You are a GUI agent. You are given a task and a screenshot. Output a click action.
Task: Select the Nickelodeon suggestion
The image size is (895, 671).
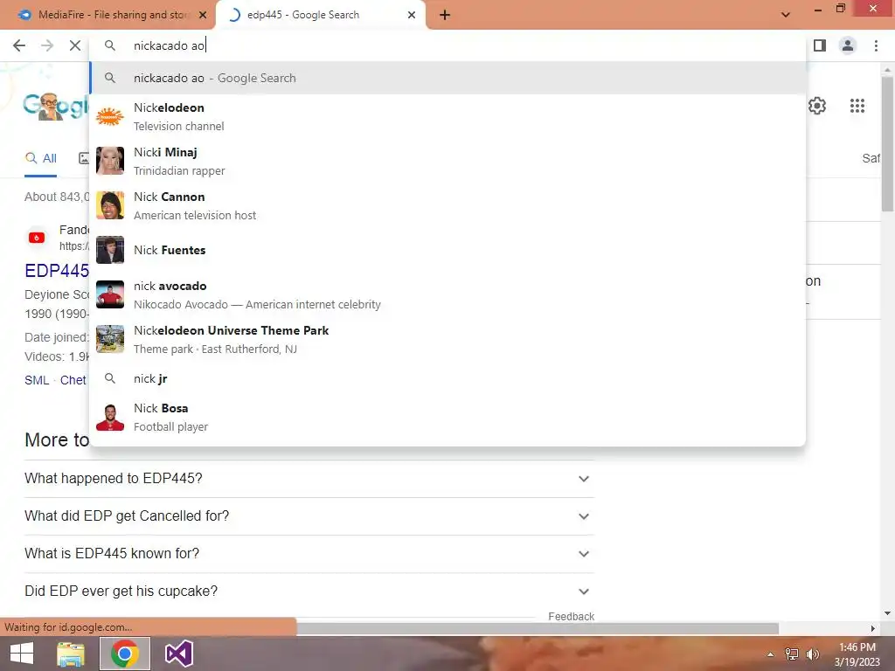pos(447,116)
